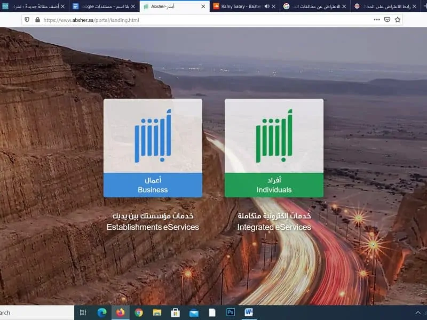Open Microsoft Store from the taskbar
This screenshot has height=320, width=427.
(176, 313)
